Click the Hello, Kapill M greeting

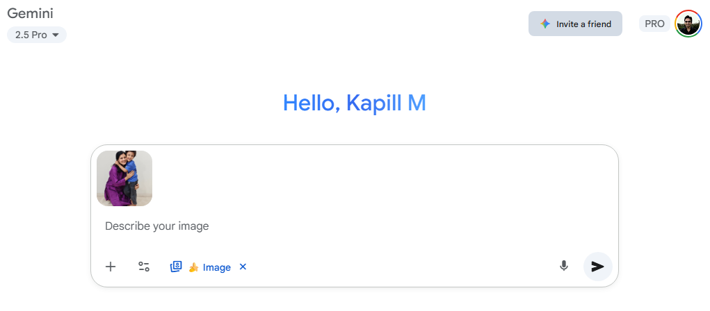pyautogui.click(x=354, y=103)
